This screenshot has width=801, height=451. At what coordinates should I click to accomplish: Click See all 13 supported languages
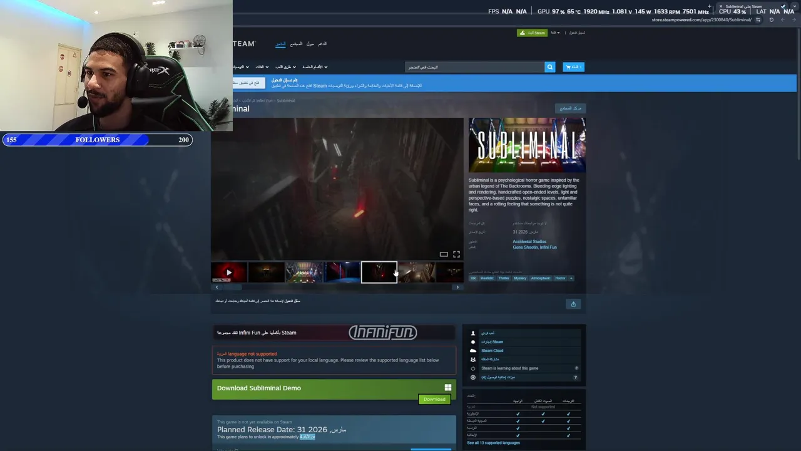[x=493, y=443]
